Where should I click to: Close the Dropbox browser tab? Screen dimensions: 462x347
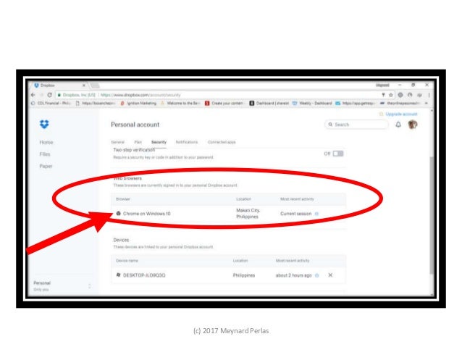[84, 85]
